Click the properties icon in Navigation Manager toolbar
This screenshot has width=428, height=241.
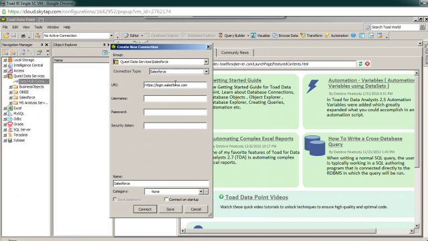[39, 52]
